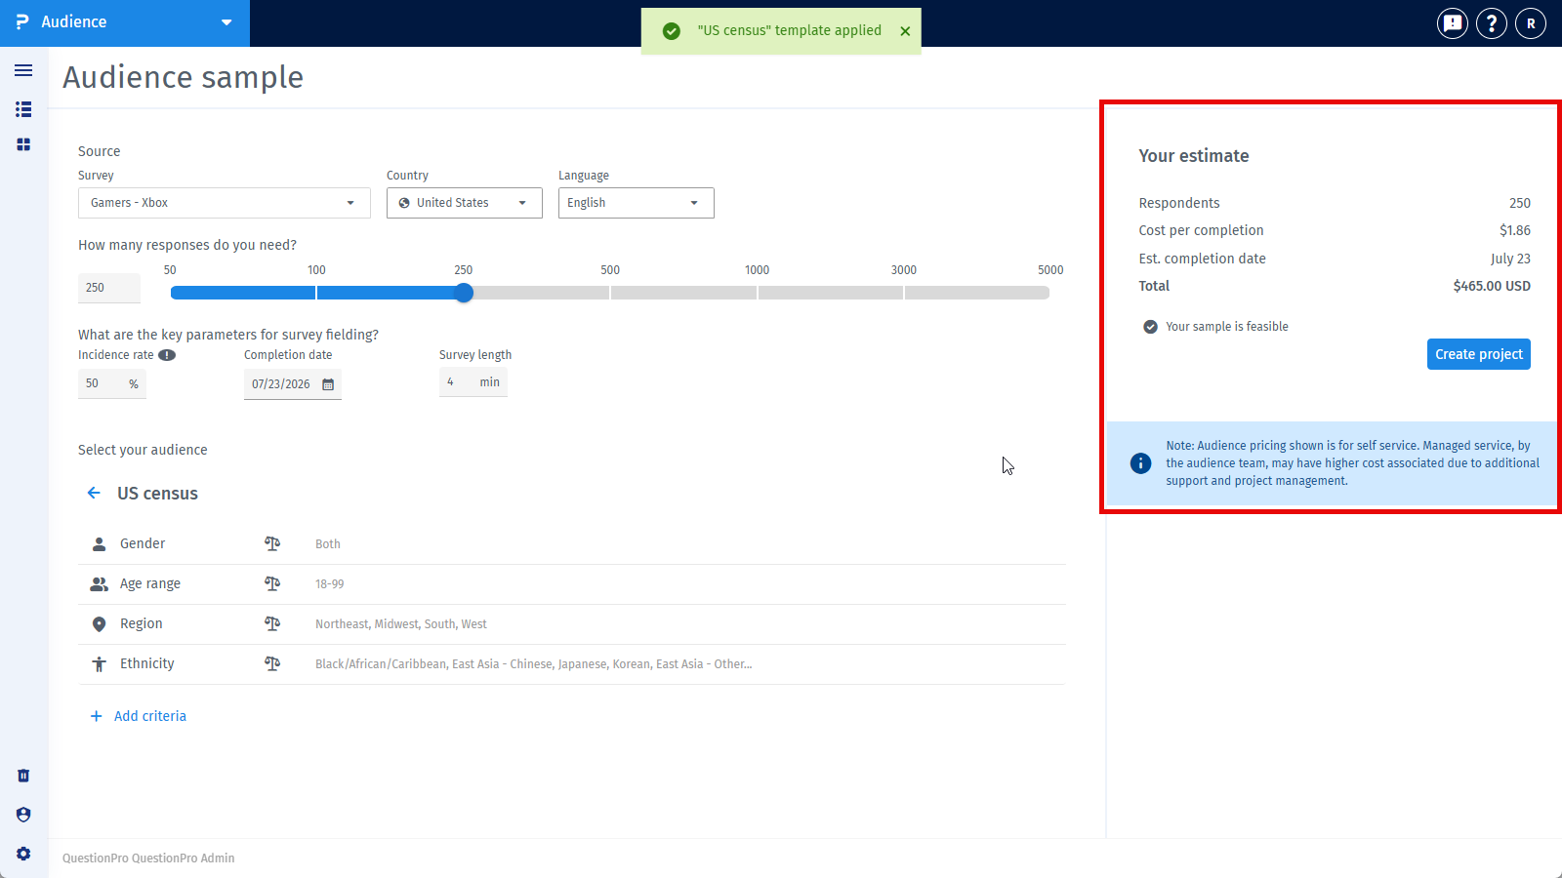Image resolution: width=1562 pixels, height=878 pixels.
Task: Click the Region quota balance icon
Action: click(272, 623)
